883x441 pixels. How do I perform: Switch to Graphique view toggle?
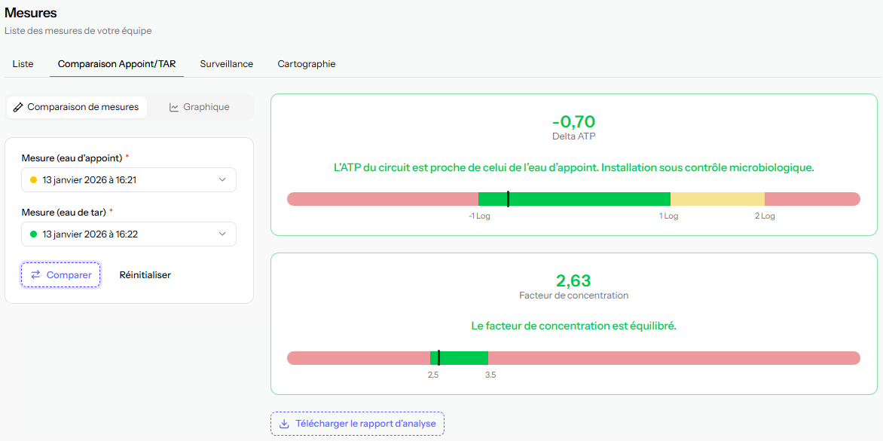tap(200, 107)
